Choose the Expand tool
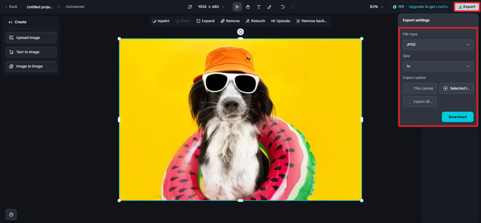 (x=206, y=21)
